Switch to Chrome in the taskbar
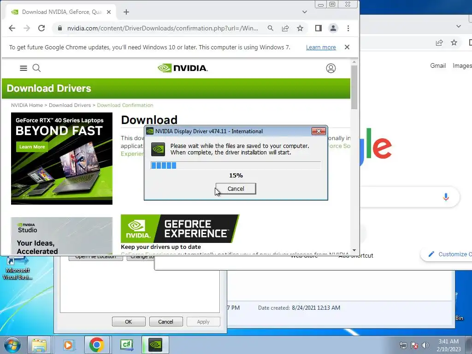This screenshot has height=354, width=472. coord(97,345)
